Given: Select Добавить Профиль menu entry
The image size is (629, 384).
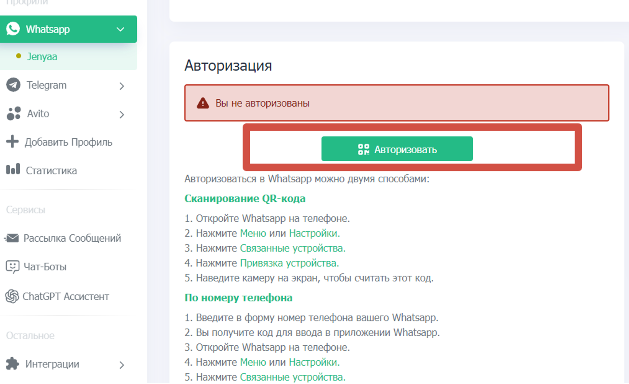Looking at the screenshot, I should 68,142.
